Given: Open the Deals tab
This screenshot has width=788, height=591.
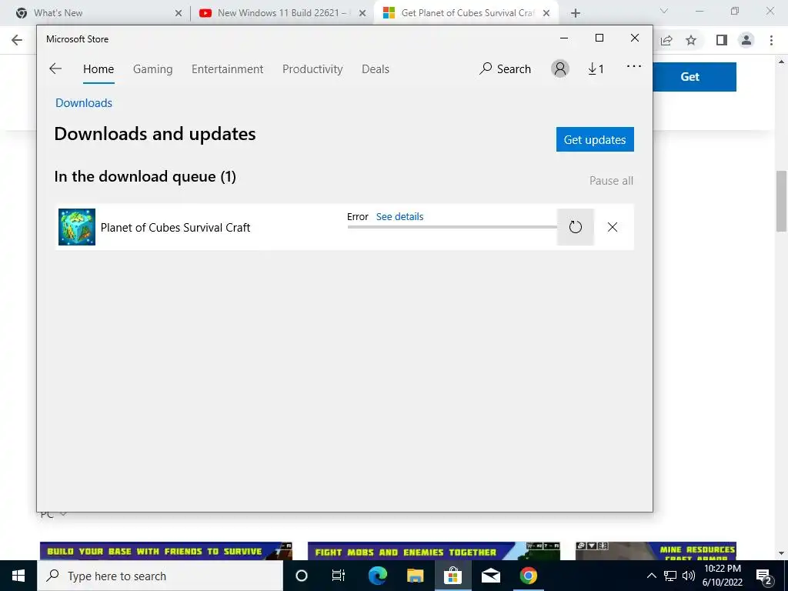Looking at the screenshot, I should point(376,68).
